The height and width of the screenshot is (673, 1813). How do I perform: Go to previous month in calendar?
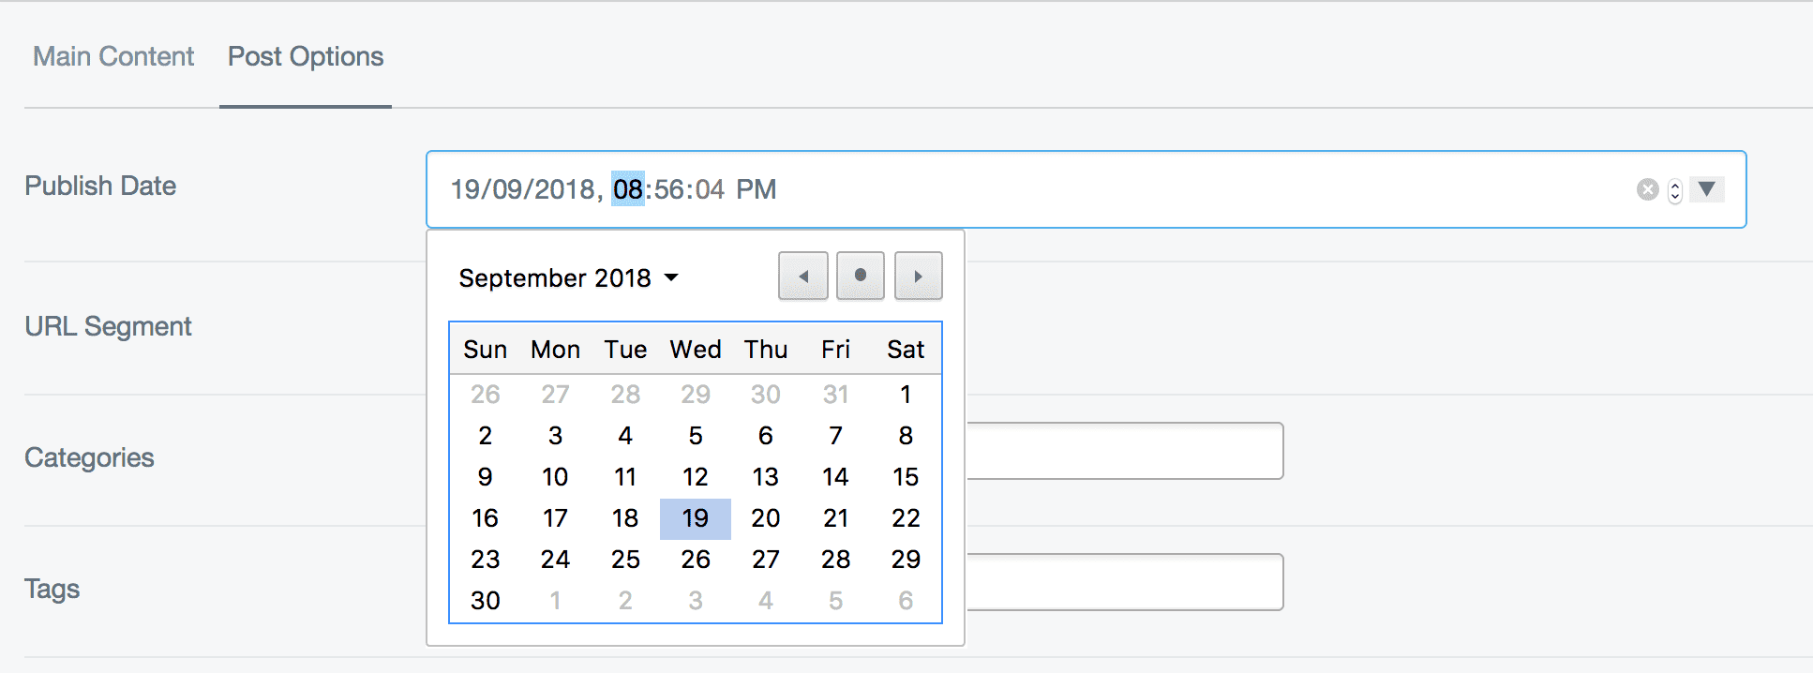coord(803,277)
